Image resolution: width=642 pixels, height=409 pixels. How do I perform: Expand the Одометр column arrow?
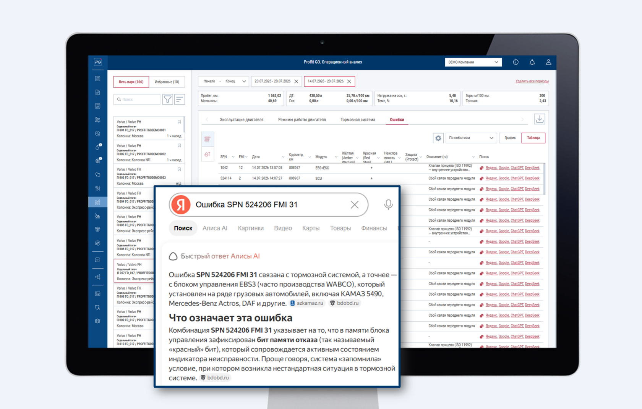tap(310, 157)
